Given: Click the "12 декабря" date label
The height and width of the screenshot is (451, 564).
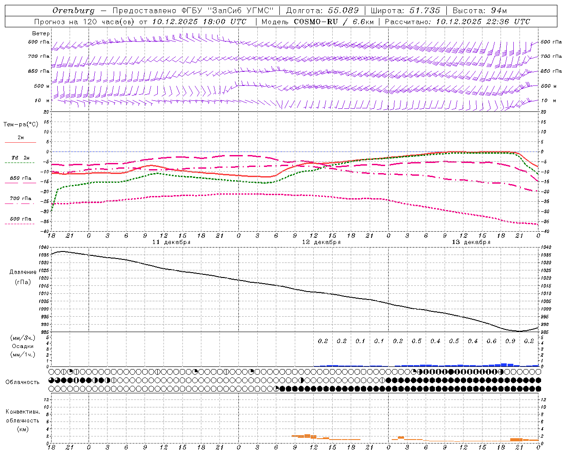Looking at the screenshot, I should (321, 242).
